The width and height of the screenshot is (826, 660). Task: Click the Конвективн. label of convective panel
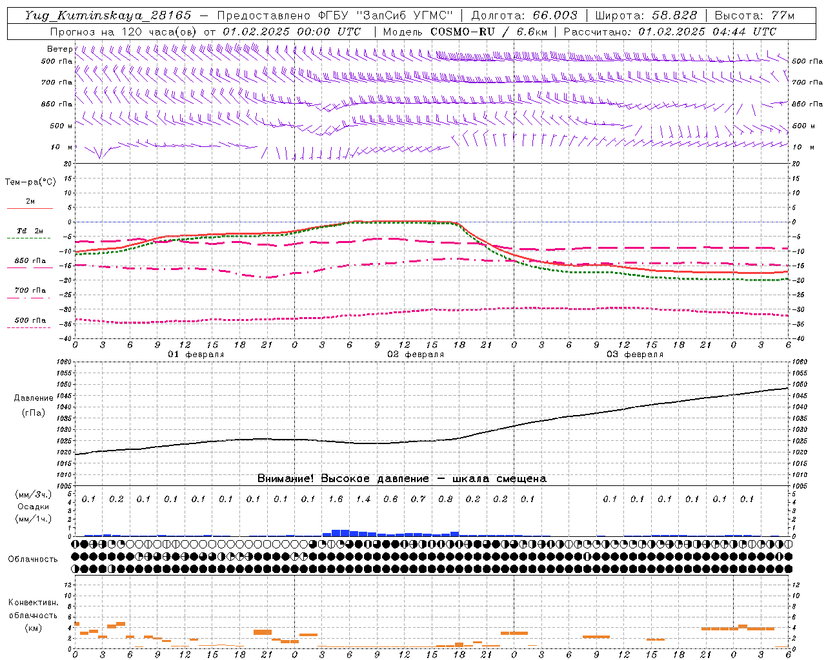point(34,603)
